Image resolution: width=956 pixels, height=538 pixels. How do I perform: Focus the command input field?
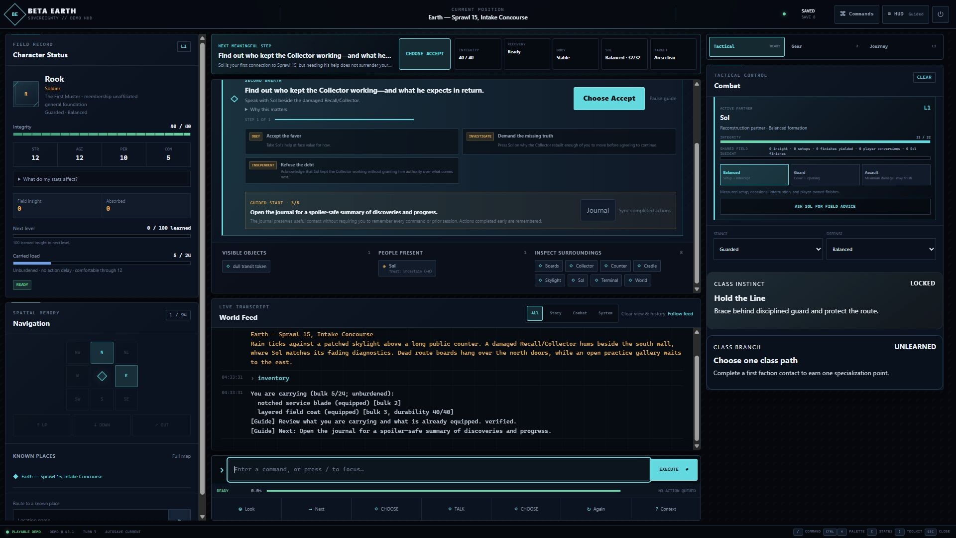click(x=439, y=469)
